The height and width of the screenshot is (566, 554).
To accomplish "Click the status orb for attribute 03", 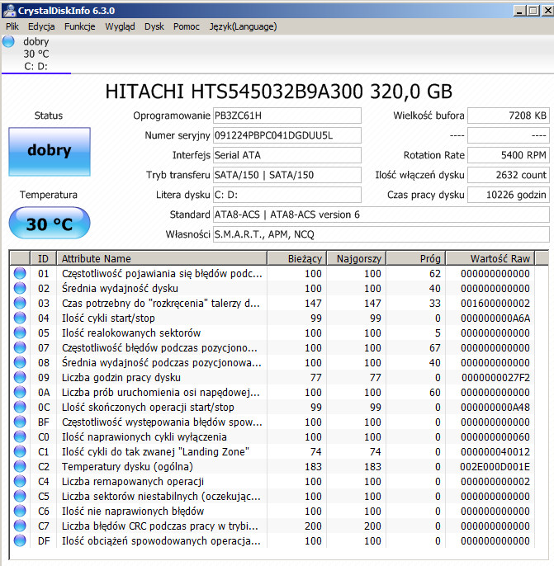I will [20, 303].
